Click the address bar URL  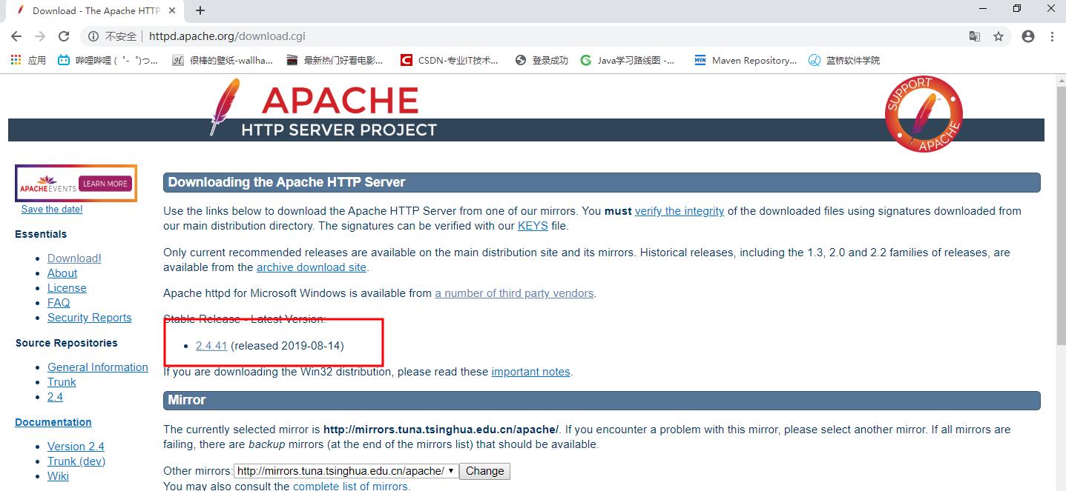point(227,36)
